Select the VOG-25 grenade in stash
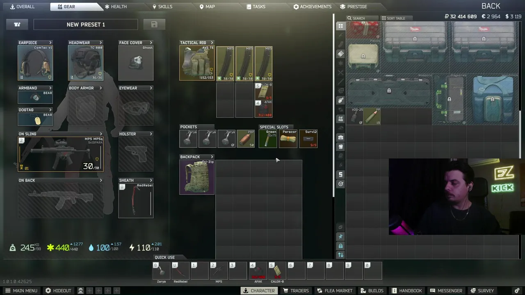 tap(355, 116)
